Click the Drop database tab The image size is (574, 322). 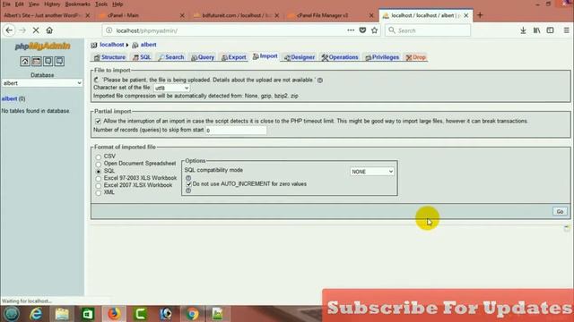tap(416, 57)
